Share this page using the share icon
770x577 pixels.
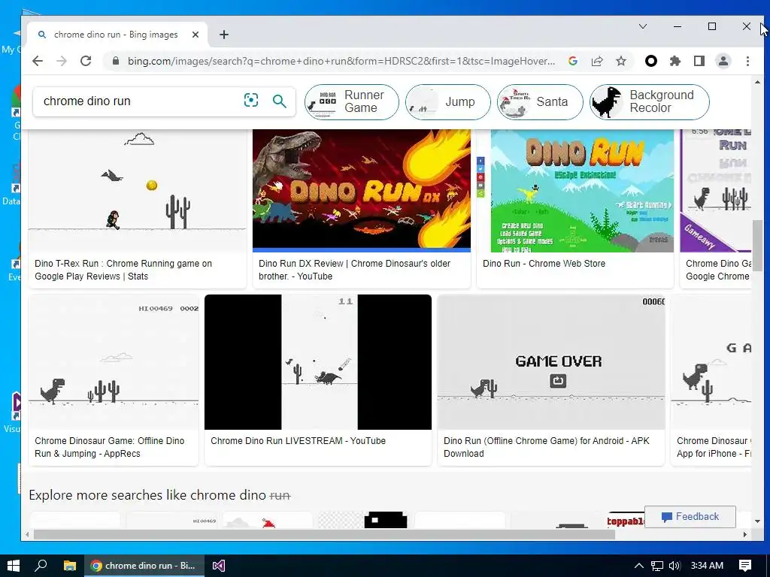click(x=596, y=61)
